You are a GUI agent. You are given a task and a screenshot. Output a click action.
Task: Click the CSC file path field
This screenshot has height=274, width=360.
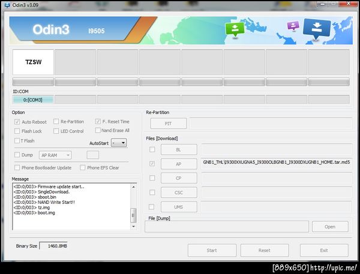277,192
